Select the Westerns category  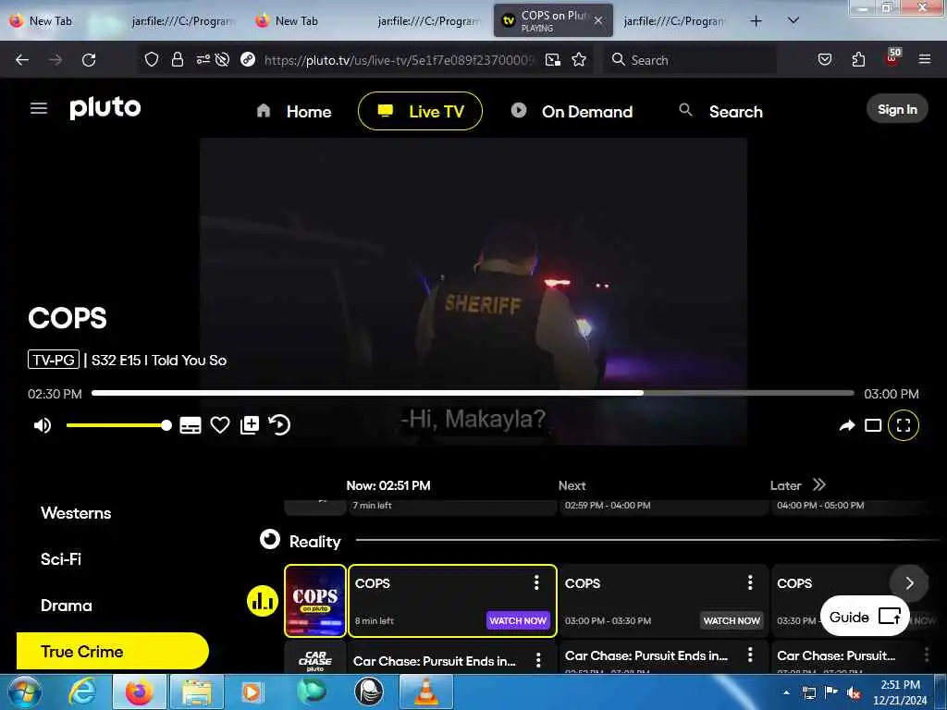coord(76,513)
